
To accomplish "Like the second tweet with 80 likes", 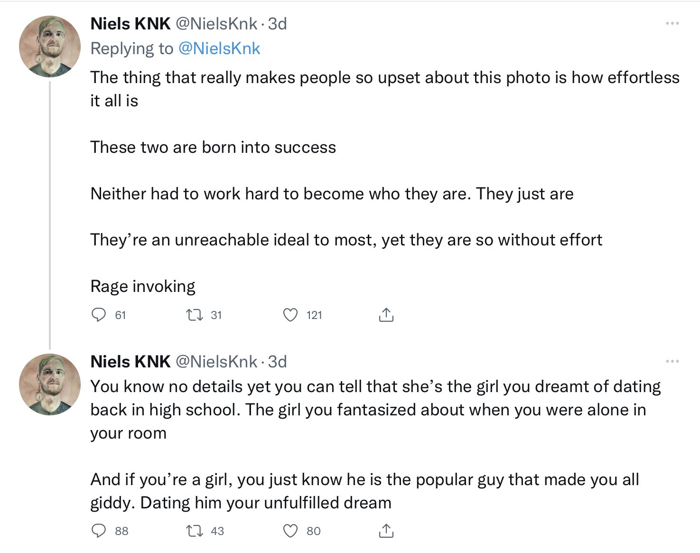I will (290, 531).
